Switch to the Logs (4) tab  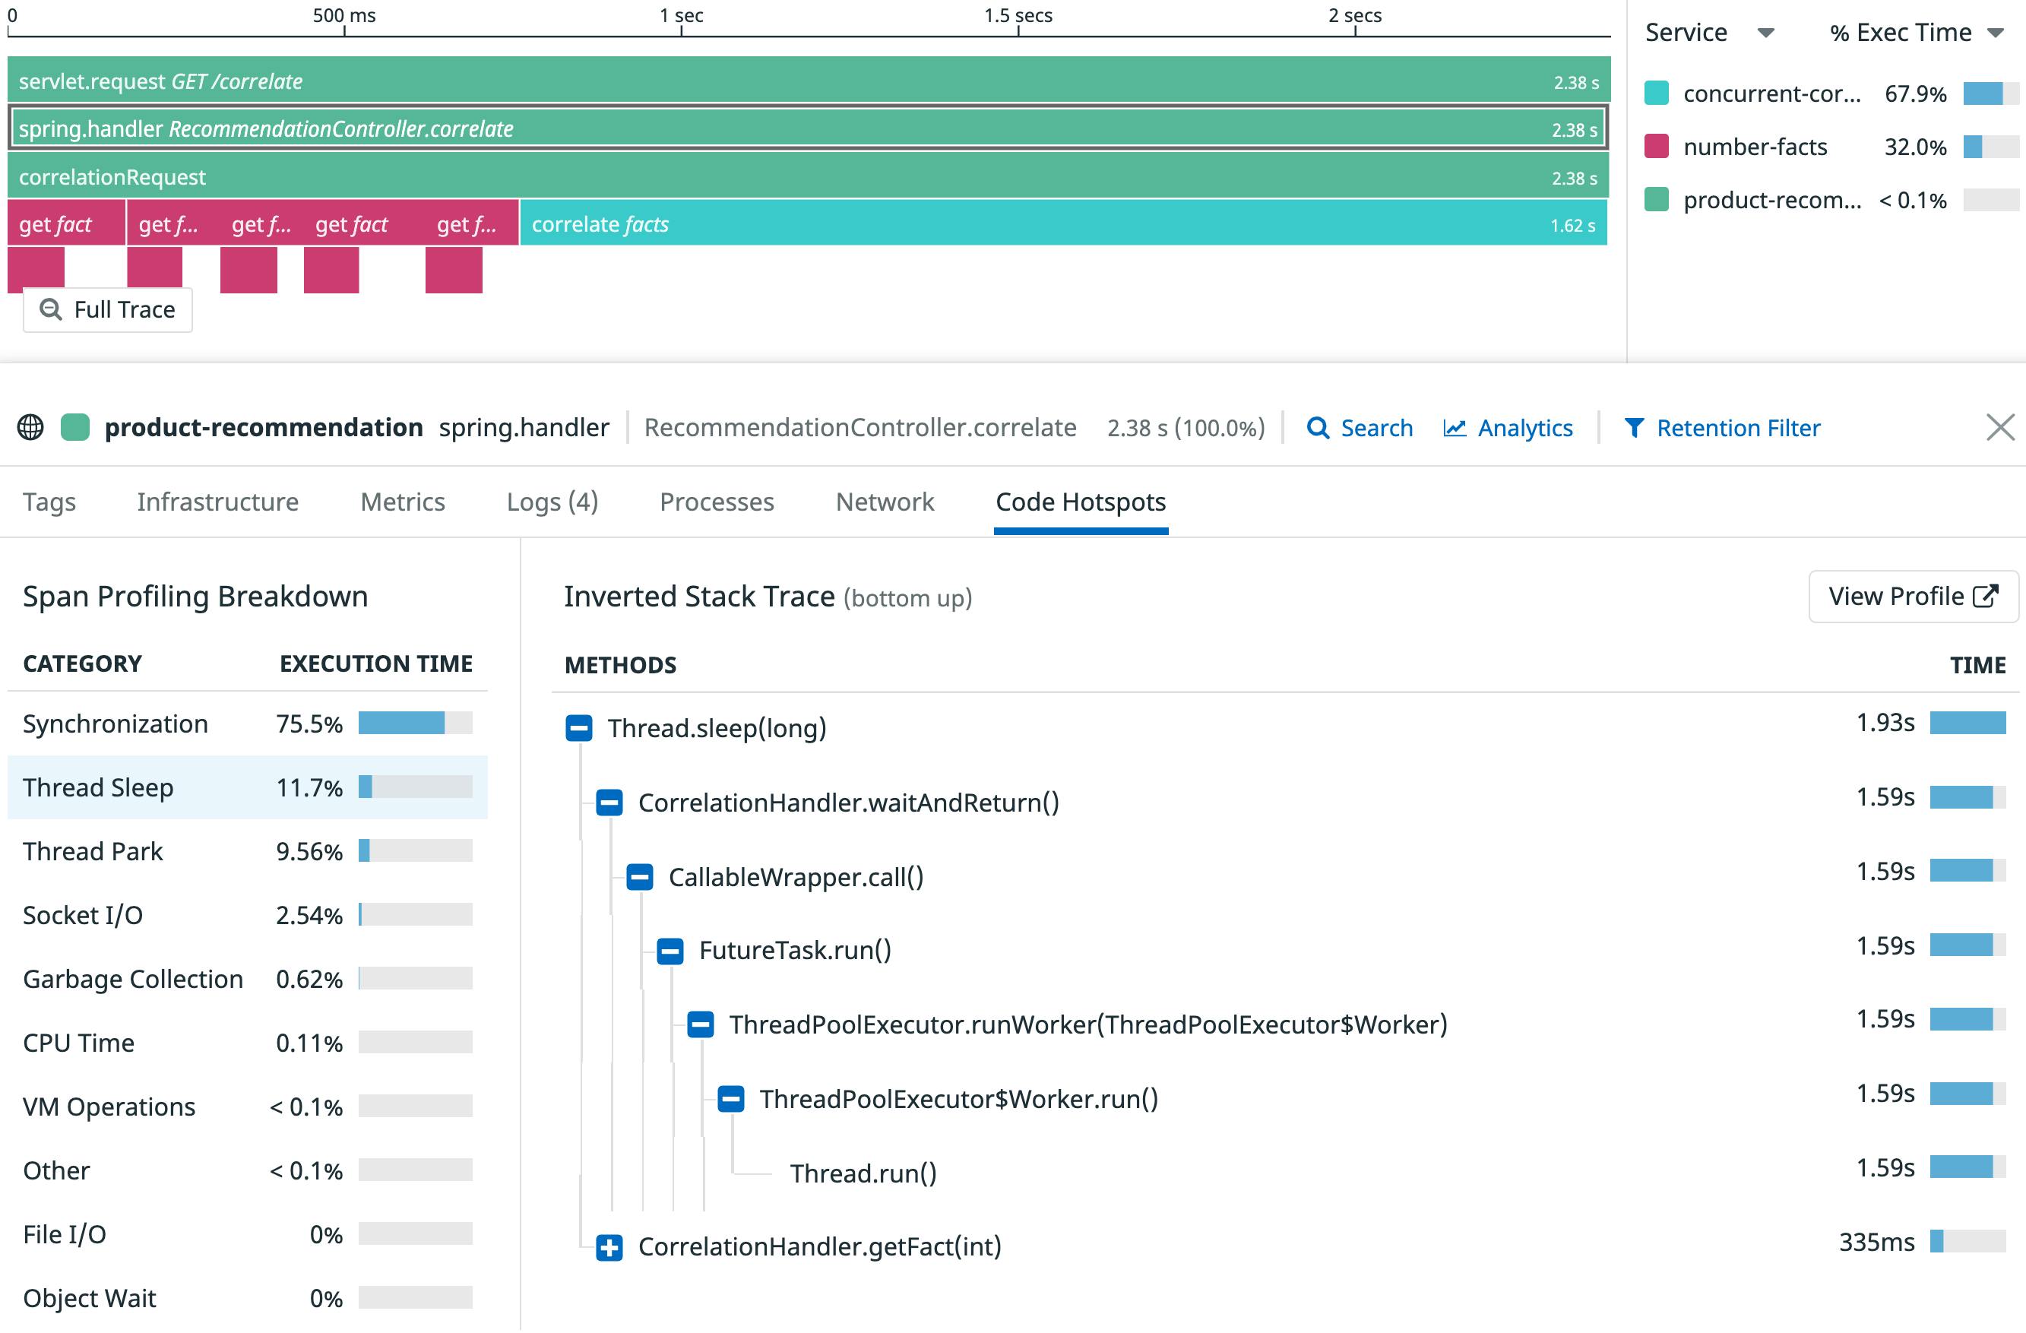click(x=552, y=502)
